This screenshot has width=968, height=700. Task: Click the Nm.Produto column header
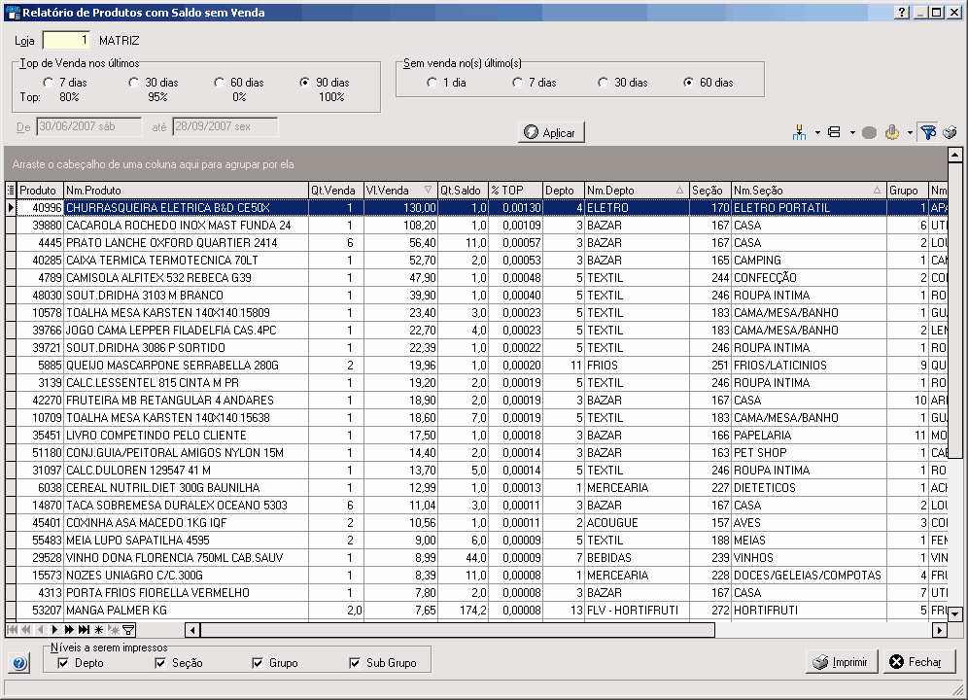click(186, 191)
